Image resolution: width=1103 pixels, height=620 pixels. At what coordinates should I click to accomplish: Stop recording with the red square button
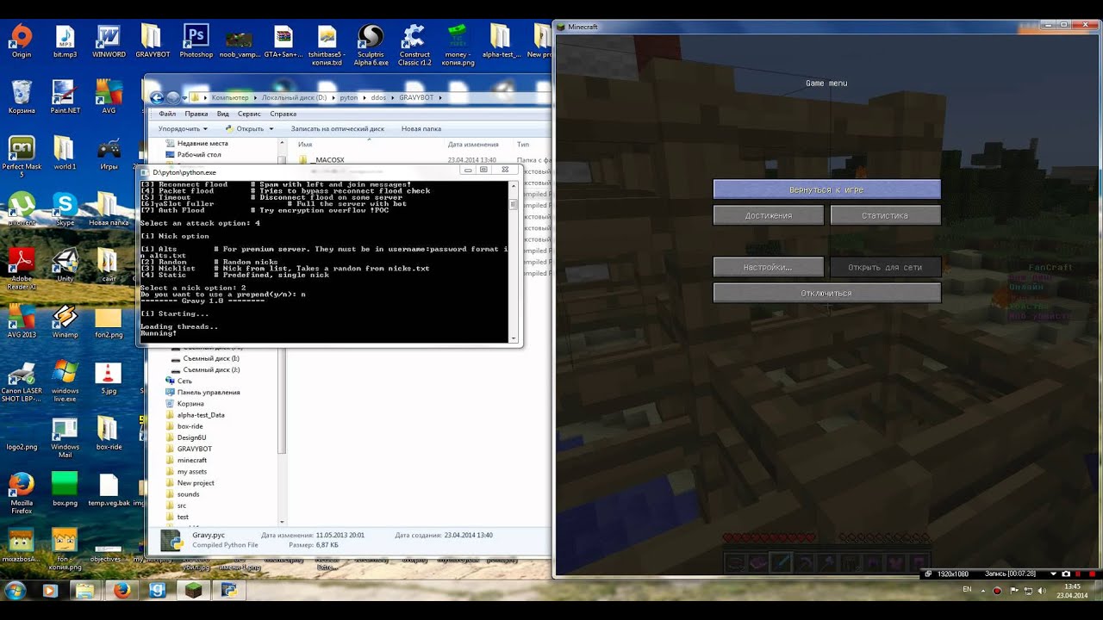tap(1093, 573)
